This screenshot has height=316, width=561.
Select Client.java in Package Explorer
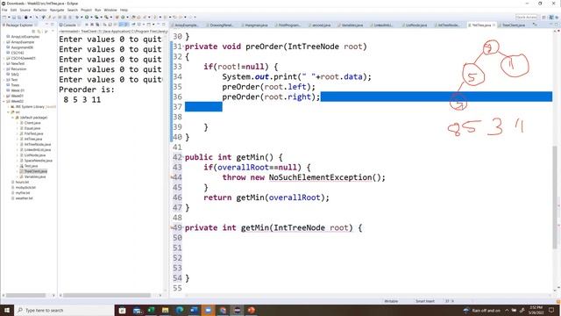[x=32, y=123]
